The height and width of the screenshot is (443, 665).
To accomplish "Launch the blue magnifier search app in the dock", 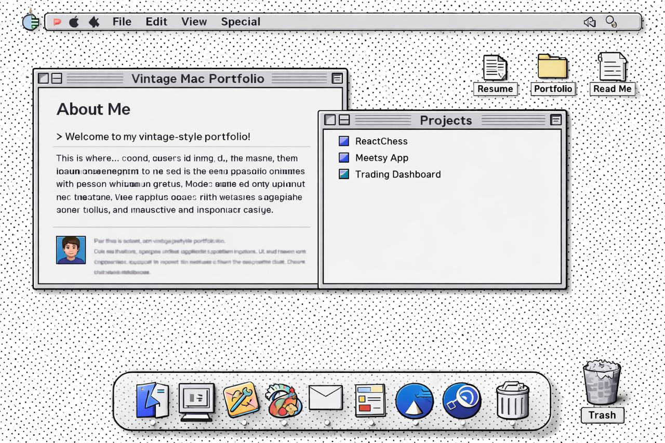I will pos(462,400).
